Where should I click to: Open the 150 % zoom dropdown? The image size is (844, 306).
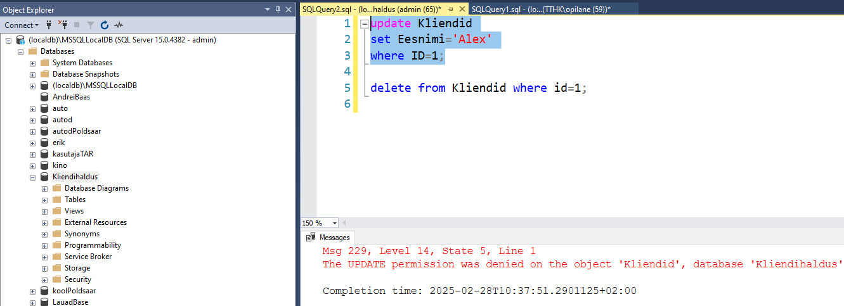[x=334, y=223]
